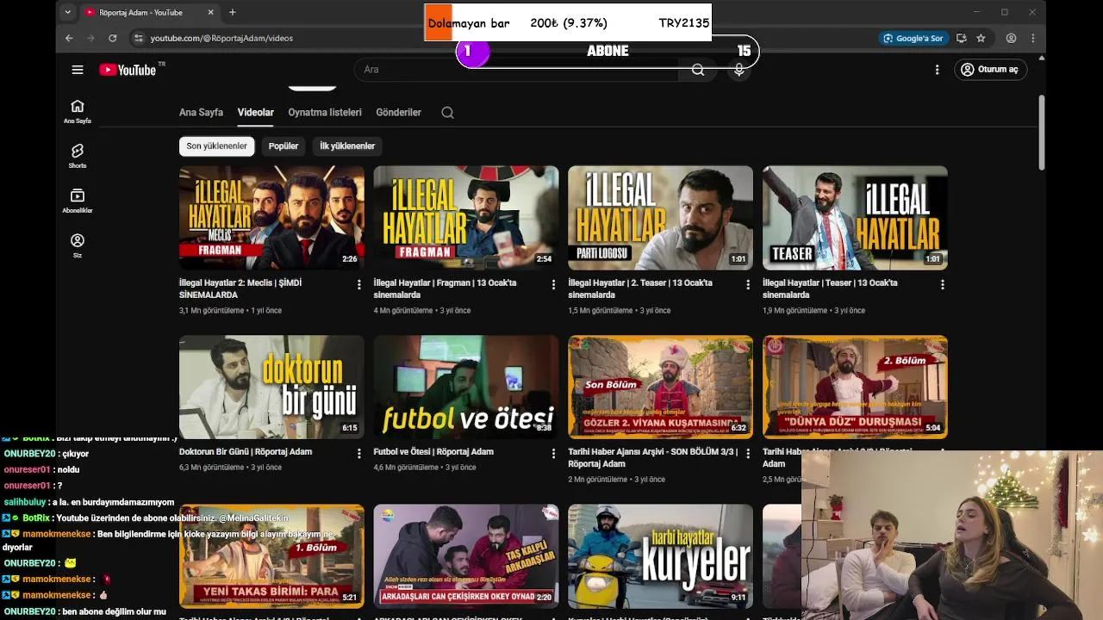
Task: Open title İllegal Hayatlar 2: Meclis link
Action: click(x=240, y=288)
